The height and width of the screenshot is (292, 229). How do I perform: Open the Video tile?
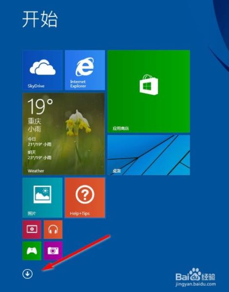32,229
